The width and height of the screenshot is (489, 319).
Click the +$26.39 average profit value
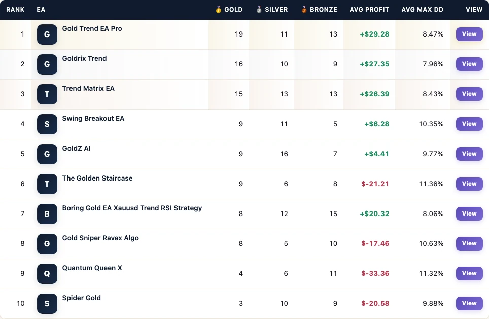(374, 94)
